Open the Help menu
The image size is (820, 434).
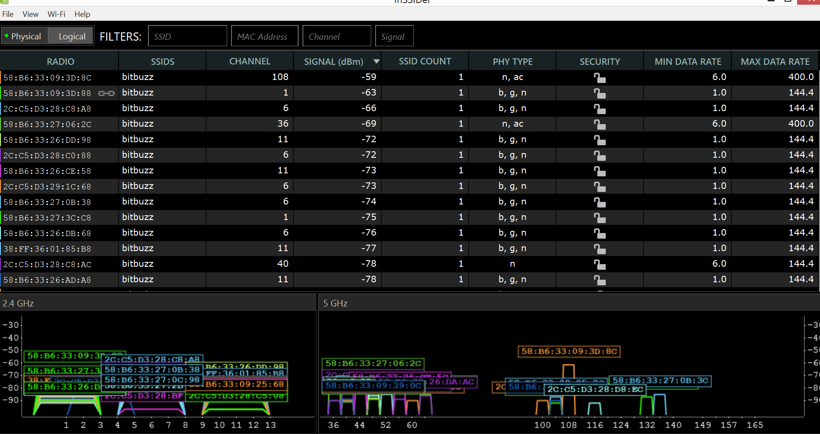(x=82, y=14)
